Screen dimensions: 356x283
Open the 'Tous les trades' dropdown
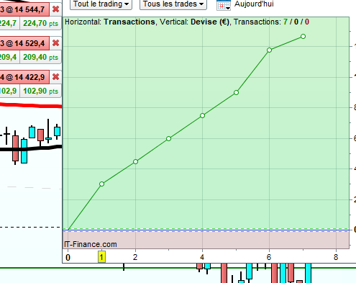click(173, 4)
